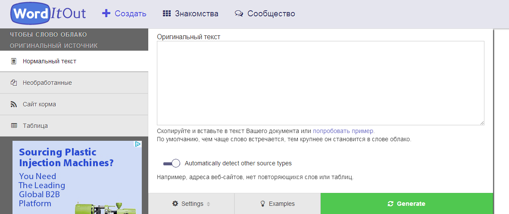Click the grid icon beside Знакомства
The image size is (509, 214).
[x=167, y=13]
